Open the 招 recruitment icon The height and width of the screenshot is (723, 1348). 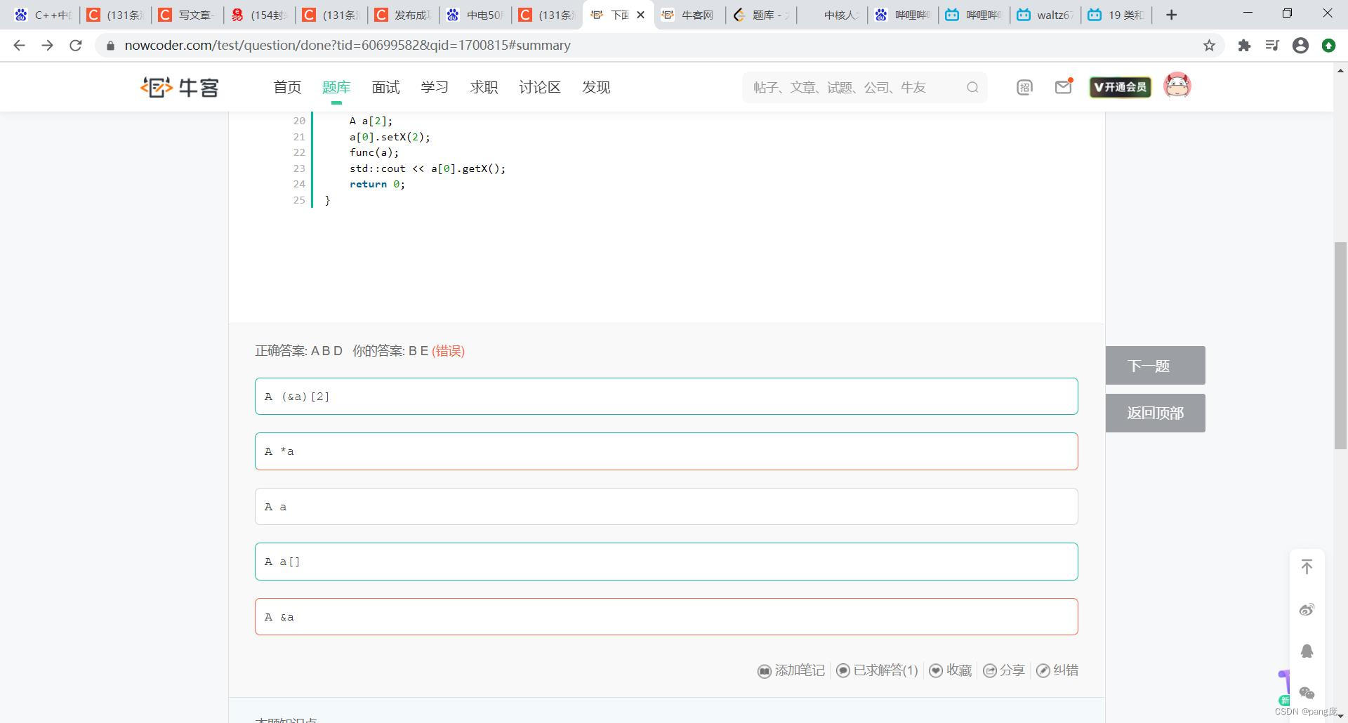(x=1024, y=86)
